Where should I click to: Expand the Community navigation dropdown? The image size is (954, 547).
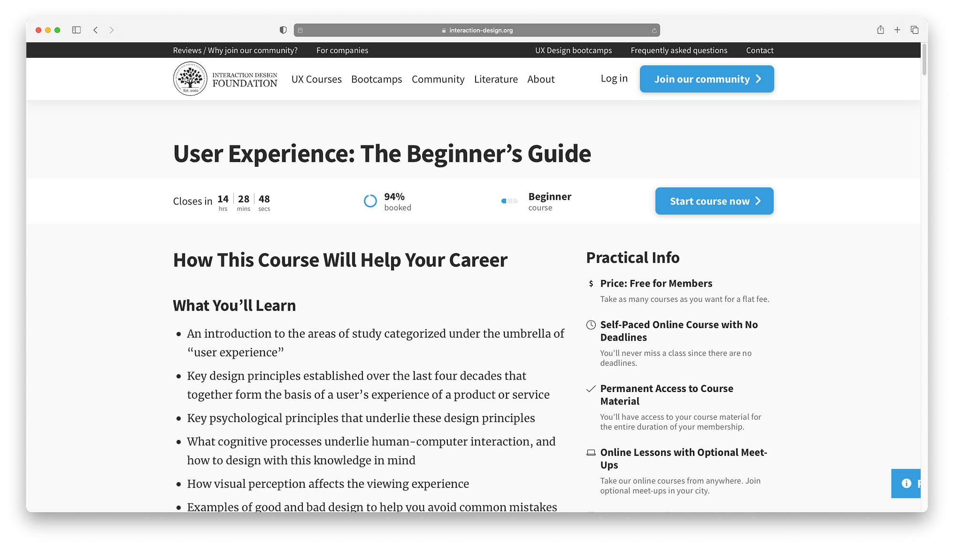point(438,79)
